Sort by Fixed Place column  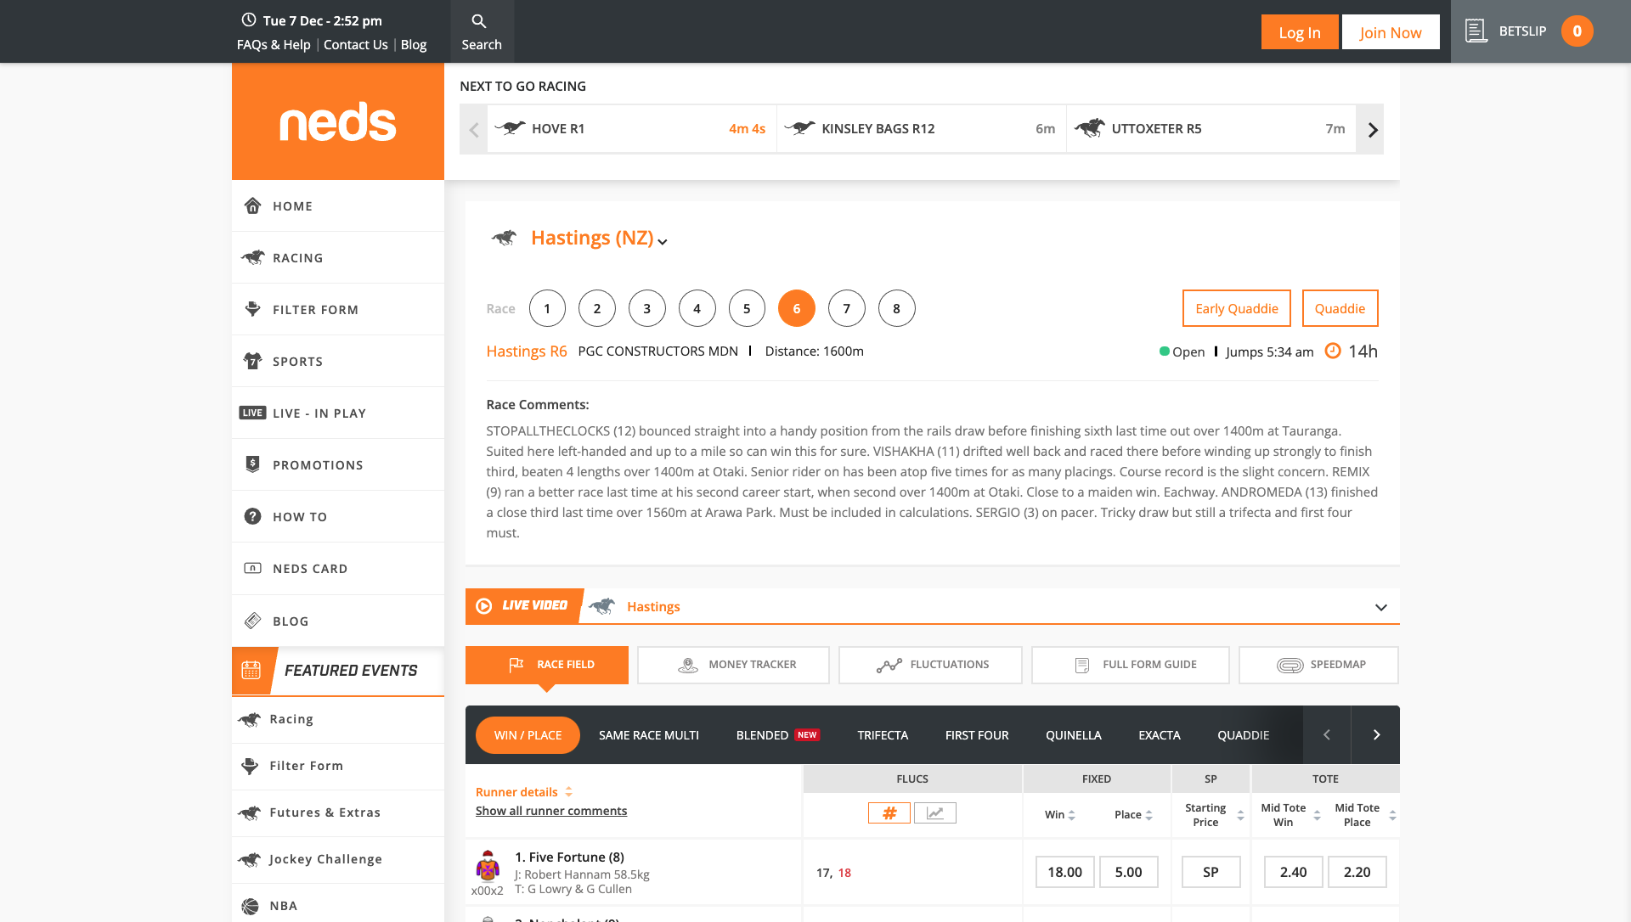click(x=1149, y=815)
